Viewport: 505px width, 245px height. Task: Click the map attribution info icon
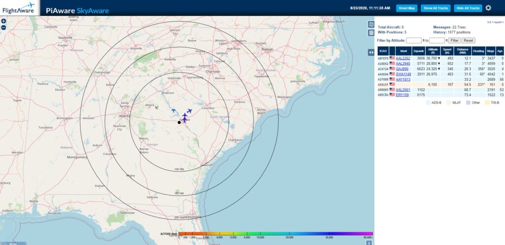point(368,242)
